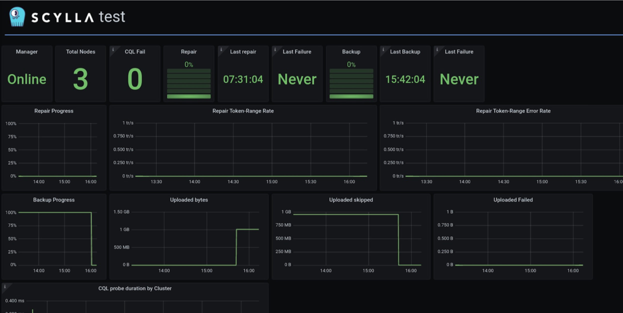
Task: Open Repair Token-Range Rate panel title menu
Action: point(243,111)
